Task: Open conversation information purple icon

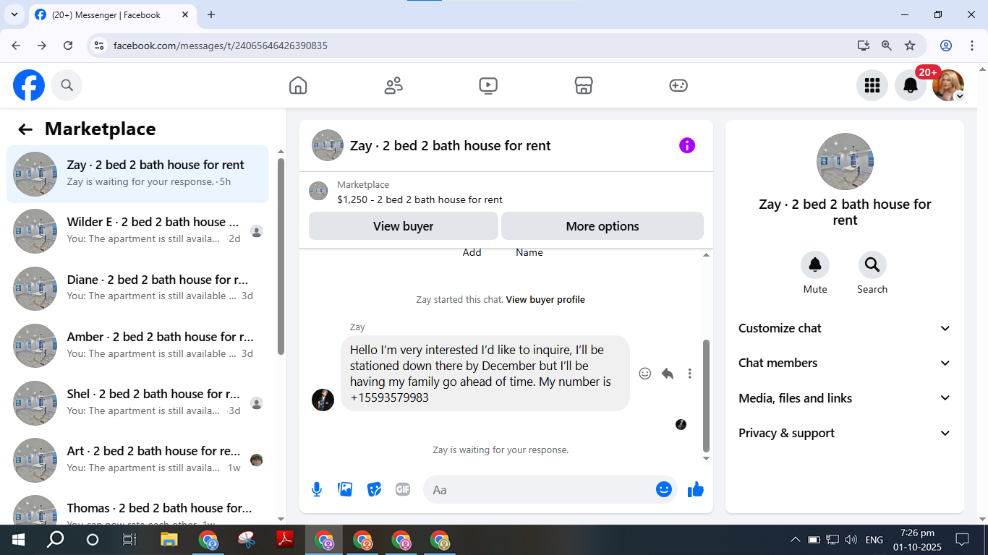Action: point(687,145)
